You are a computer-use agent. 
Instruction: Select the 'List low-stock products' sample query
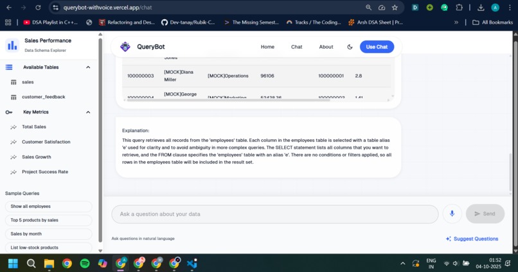coord(49,248)
